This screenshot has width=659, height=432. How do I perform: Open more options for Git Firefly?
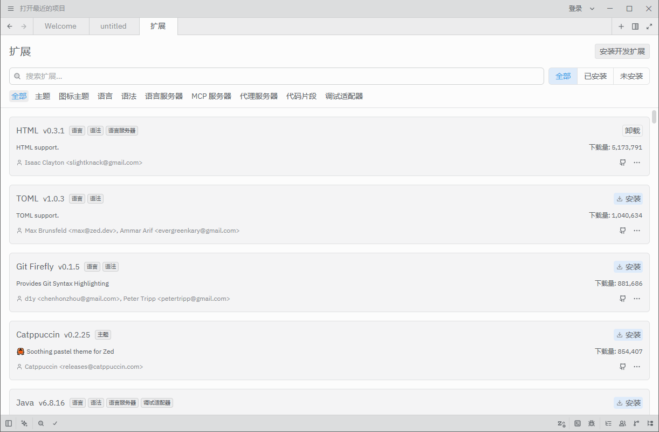[x=637, y=299]
